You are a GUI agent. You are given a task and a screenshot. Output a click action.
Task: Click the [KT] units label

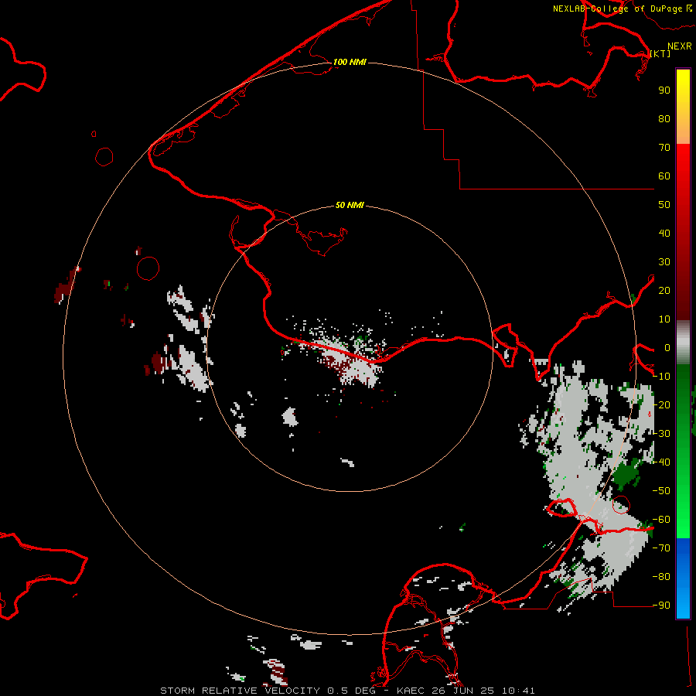tap(660, 53)
